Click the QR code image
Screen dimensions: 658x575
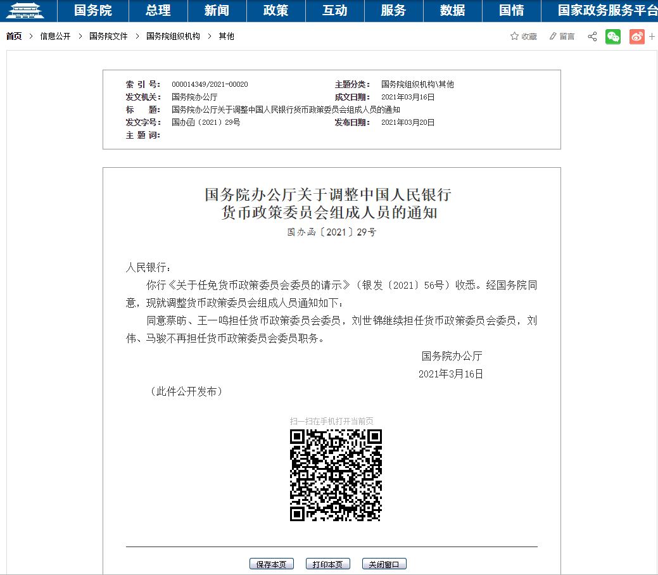click(x=336, y=475)
